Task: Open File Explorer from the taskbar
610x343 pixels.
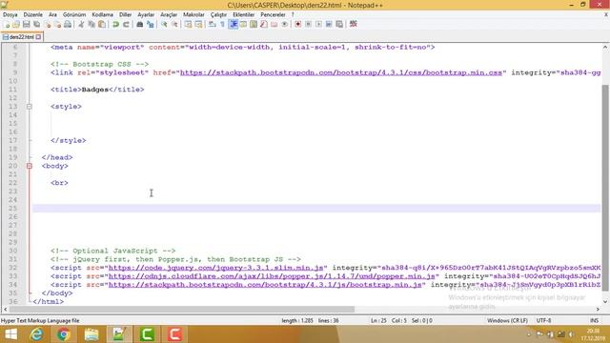Action: (91, 334)
